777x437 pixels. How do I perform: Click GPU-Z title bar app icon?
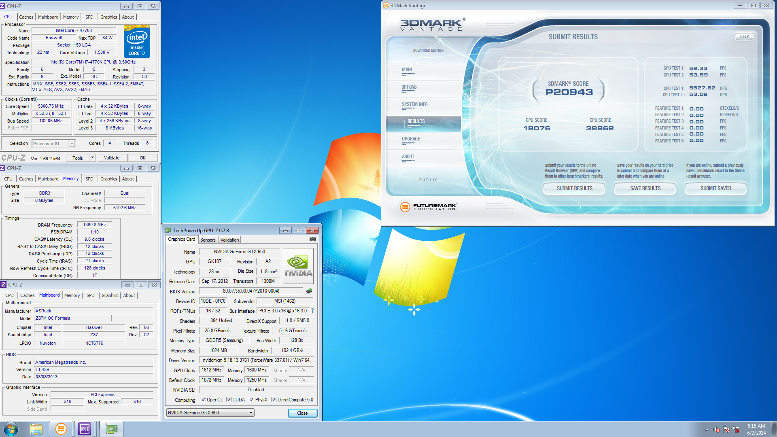(168, 230)
